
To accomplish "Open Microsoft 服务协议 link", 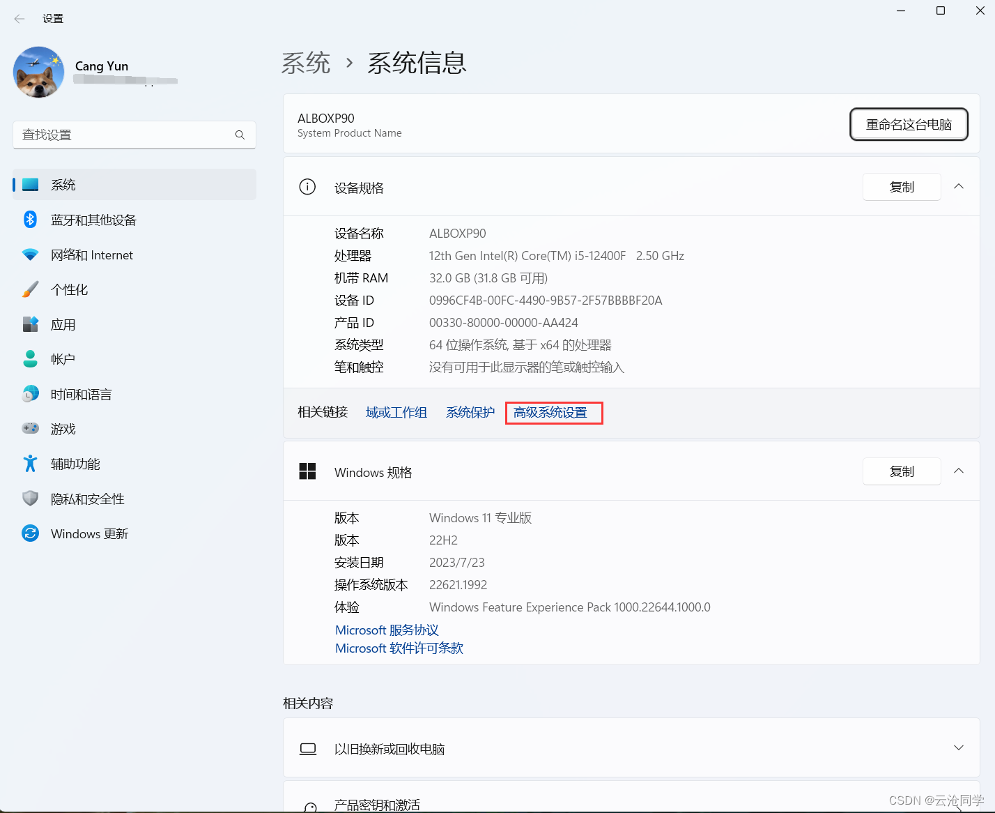I will click(x=387, y=630).
